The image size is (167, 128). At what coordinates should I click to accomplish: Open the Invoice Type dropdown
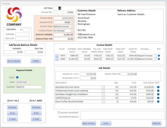pos(71,26)
